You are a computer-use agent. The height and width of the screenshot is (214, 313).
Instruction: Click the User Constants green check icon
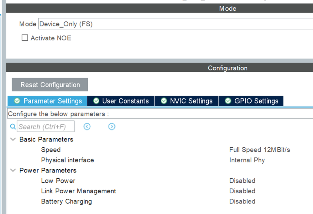coord(97,101)
